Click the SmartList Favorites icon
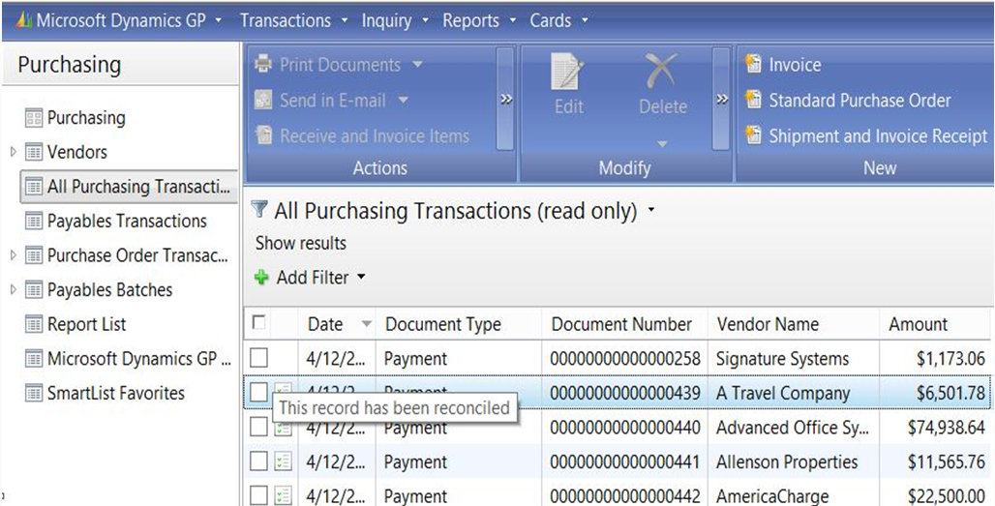The image size is (995, 506). (34, 393)
